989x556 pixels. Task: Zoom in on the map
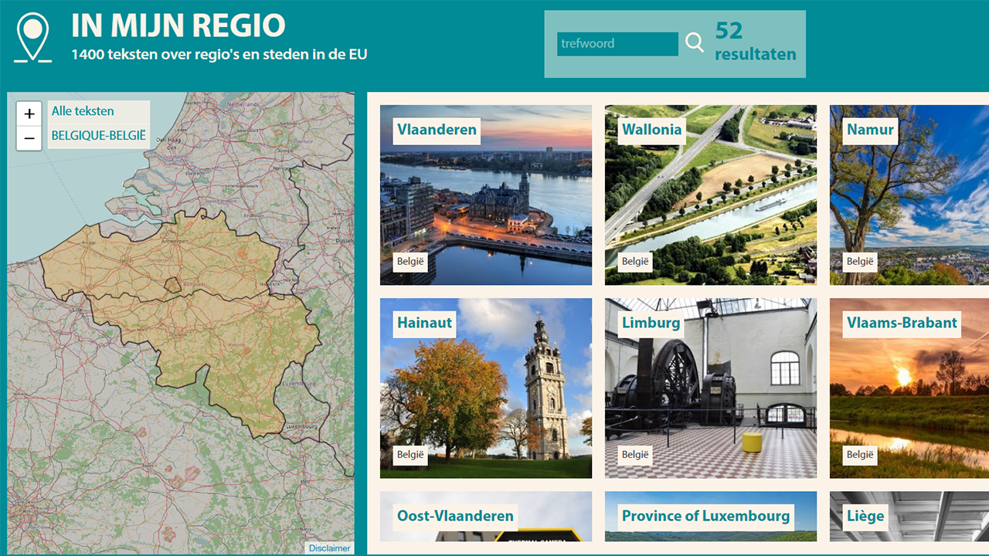(x=29, y=114)
